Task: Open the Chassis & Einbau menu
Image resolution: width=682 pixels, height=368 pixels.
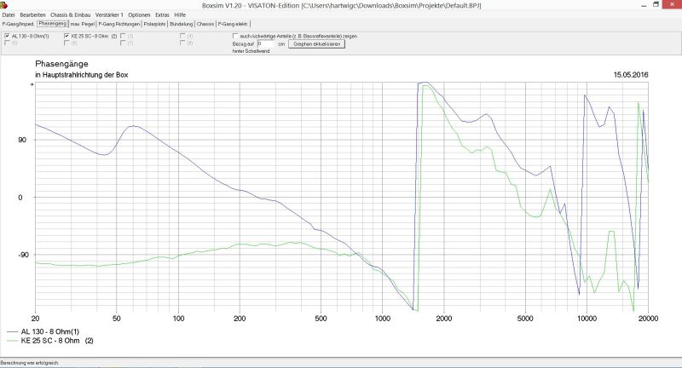Action: point(70,15)
